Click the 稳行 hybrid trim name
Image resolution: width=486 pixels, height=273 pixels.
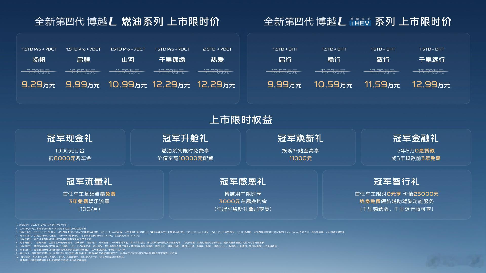coord(334,60)
